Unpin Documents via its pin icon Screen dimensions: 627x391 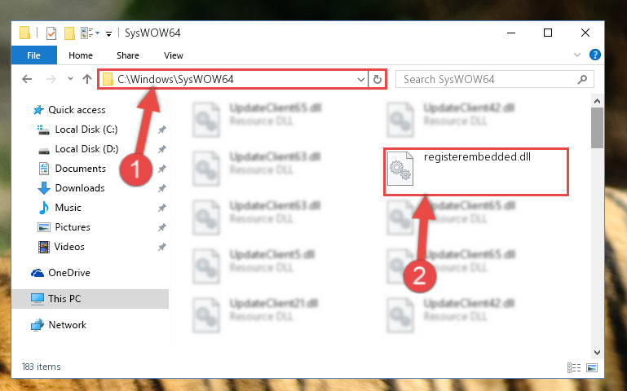162,169
